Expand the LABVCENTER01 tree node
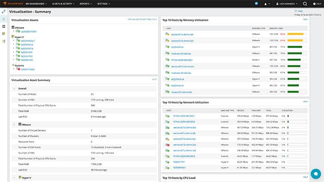 pos(13,31)
